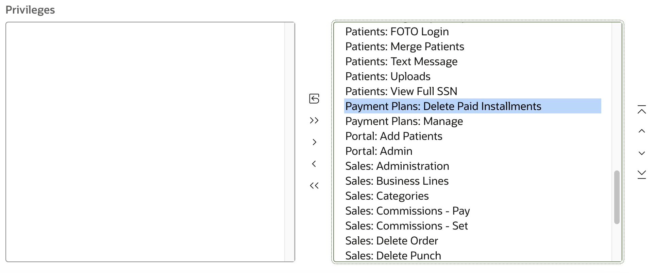Click the Reset shuttle icon

coord(314,99)
